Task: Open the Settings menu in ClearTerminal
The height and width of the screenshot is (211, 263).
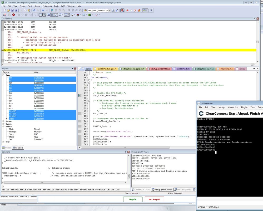Action: [222, 107]
